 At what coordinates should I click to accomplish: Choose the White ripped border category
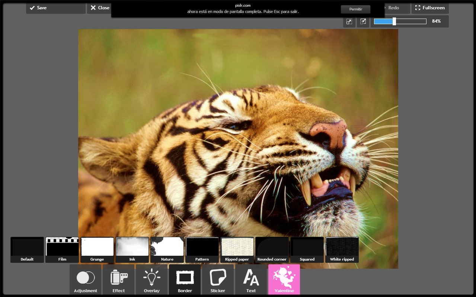[342, 250]
